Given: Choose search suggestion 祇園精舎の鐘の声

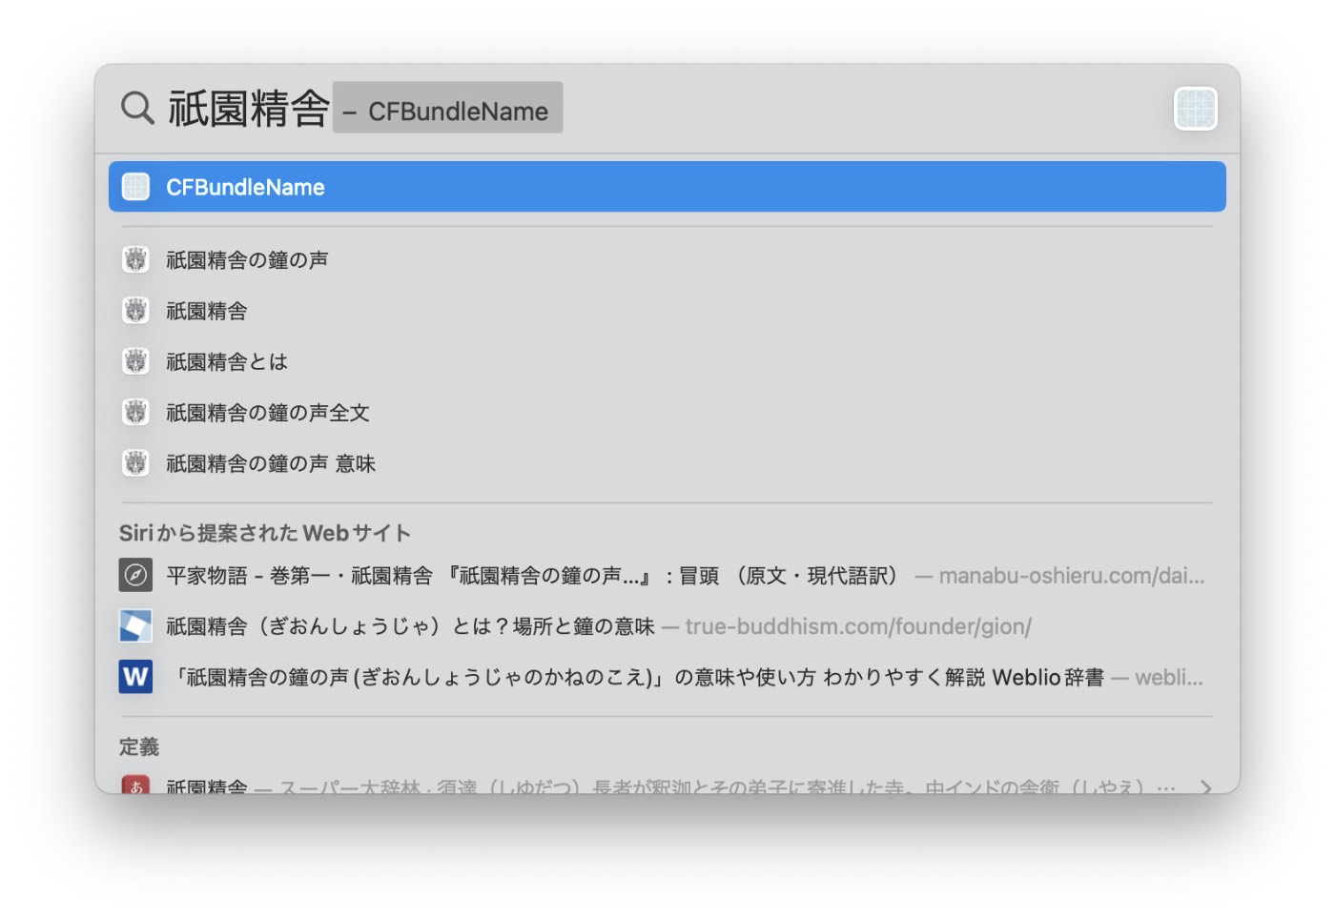Looking at the screenshot, I should point(667,259).
